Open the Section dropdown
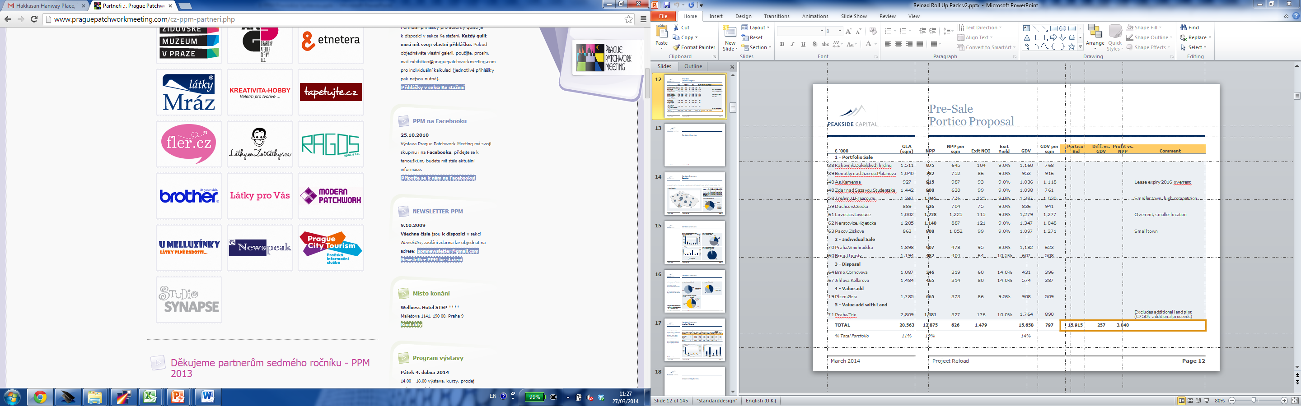Image resolution: width=1301 pixels, height=406 pixels. pyautogui.click(x=757, y=47)
